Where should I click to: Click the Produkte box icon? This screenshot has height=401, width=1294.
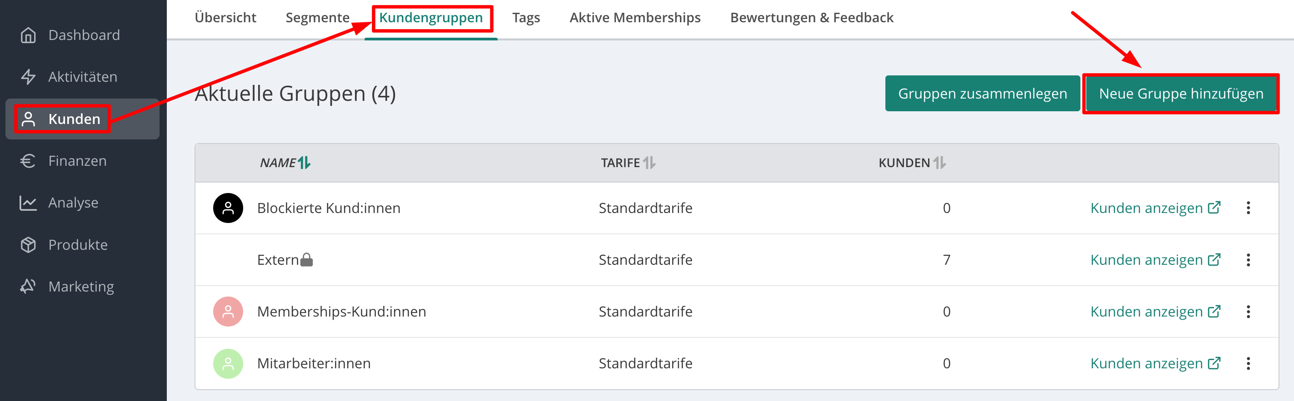click(28, 244)
